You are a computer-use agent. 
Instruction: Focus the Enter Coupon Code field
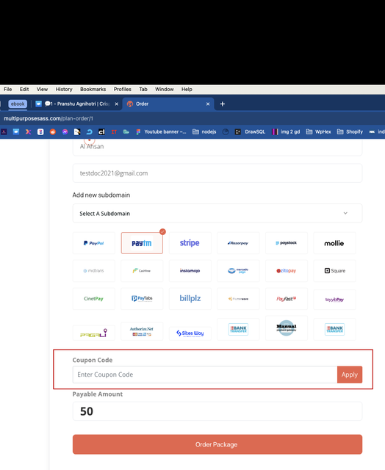205,375
